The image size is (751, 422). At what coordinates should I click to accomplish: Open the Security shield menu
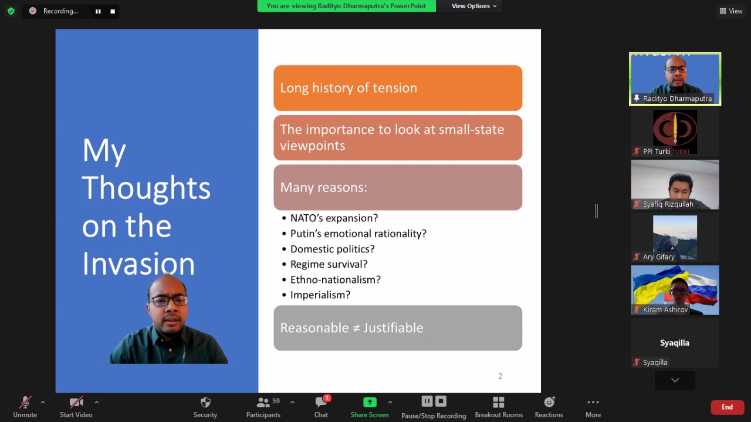pos(205,407)
